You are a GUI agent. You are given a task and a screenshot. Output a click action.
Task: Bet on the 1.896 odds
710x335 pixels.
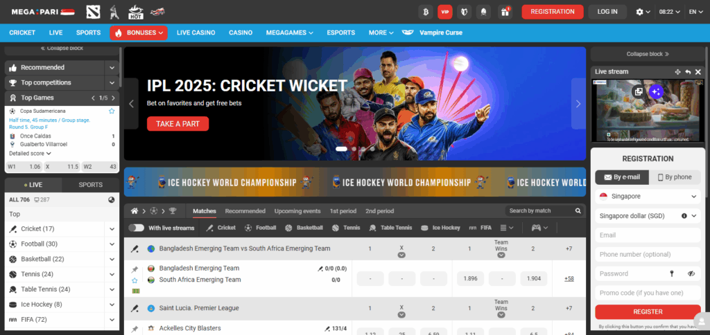[x=471, y=279]
